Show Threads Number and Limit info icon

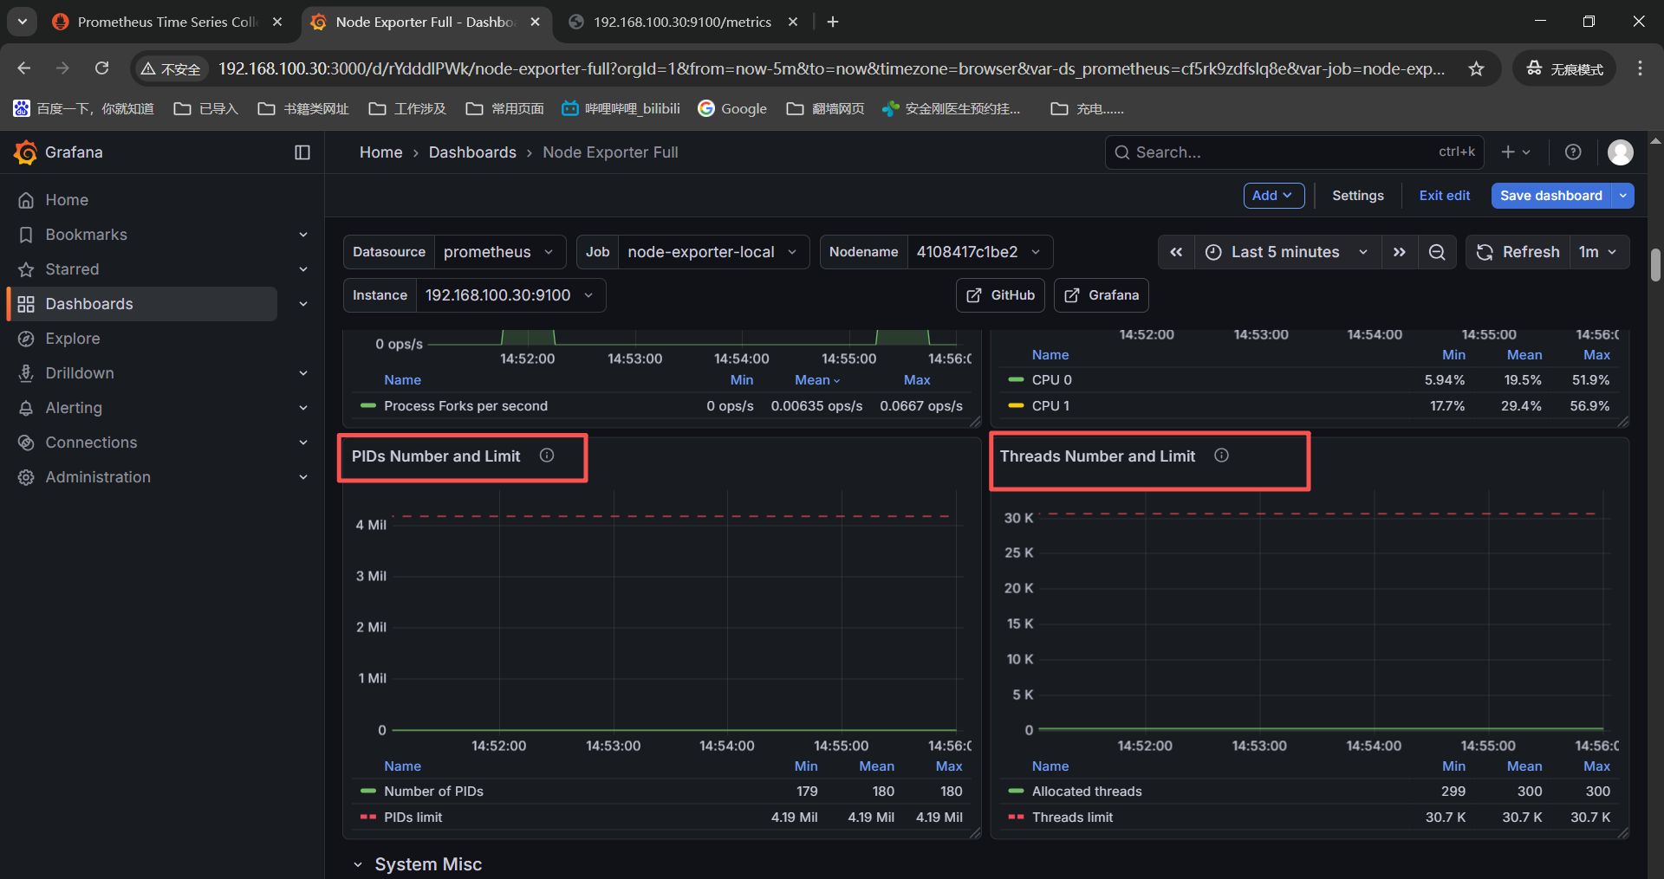tap(1221, 456)
